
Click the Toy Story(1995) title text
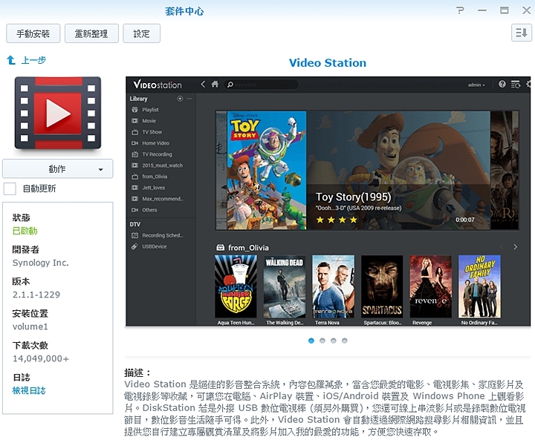354,197
